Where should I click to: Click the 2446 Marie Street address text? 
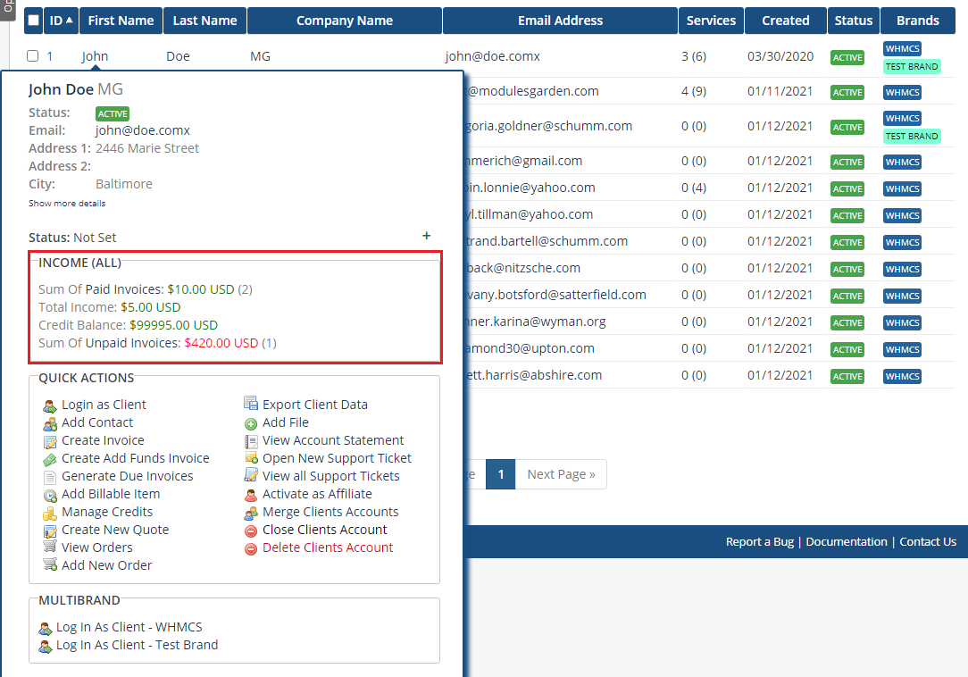(147, 148)
